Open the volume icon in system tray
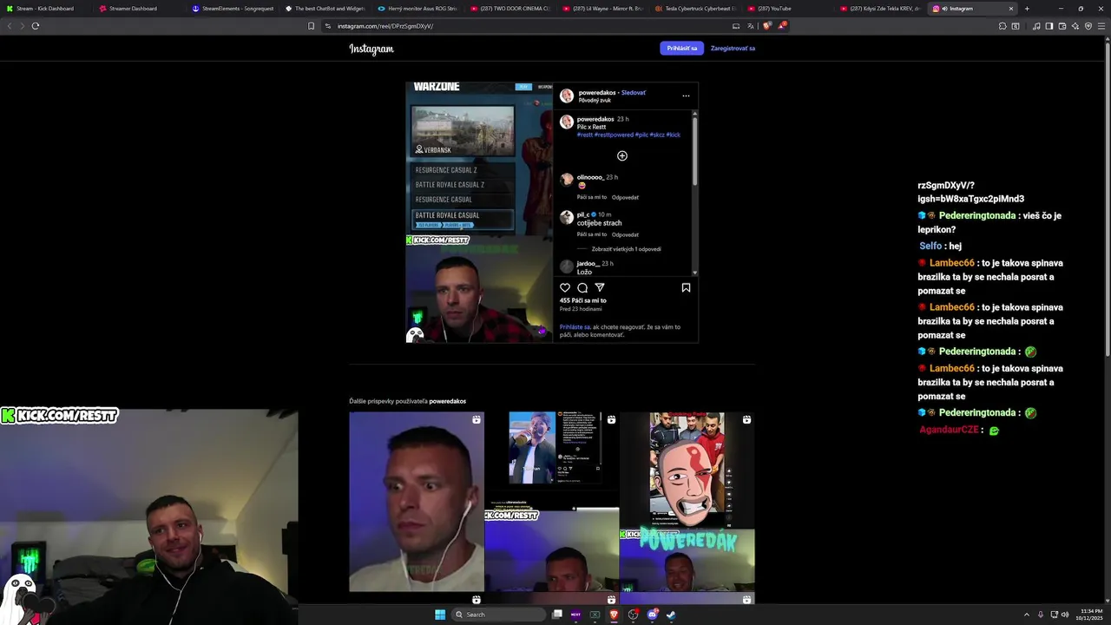 (1065, 615)
